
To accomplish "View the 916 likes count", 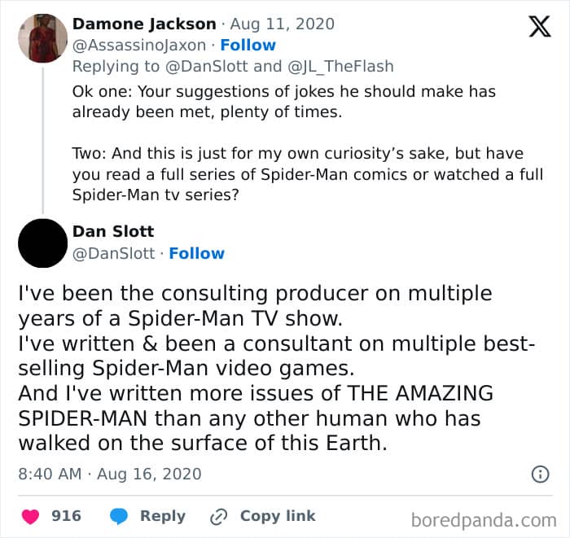I will coord(66,516).
